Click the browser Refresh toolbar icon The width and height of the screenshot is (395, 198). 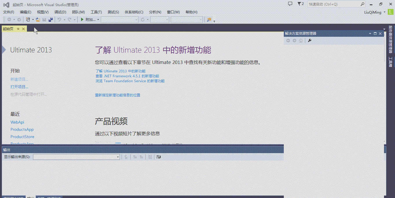142,19
